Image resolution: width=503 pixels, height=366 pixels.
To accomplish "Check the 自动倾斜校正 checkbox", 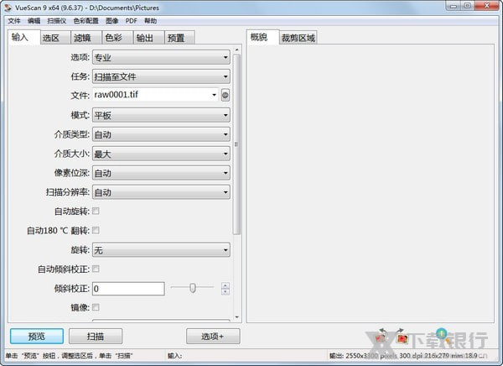I will (x=96, y=269).
